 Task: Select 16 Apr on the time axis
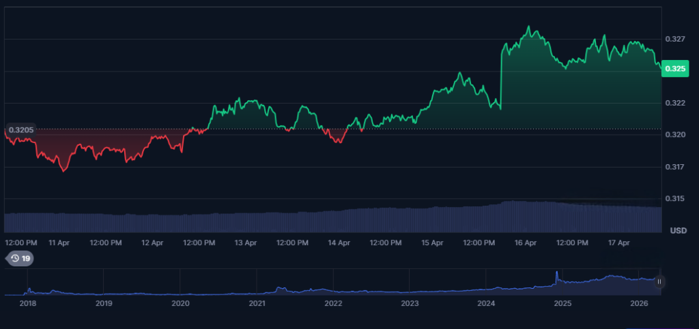[x=525, y=242]
